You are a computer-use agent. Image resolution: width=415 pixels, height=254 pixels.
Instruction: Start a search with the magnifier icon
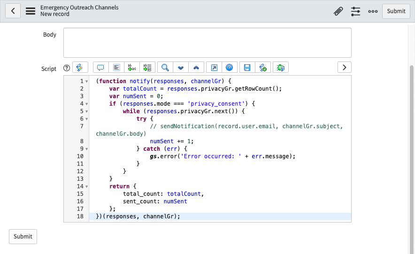click(x=165, y=68)
